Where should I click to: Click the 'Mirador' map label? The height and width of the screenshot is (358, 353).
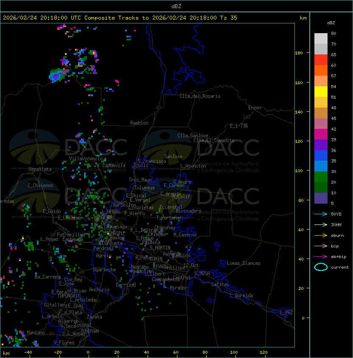(x=179, y=288)
